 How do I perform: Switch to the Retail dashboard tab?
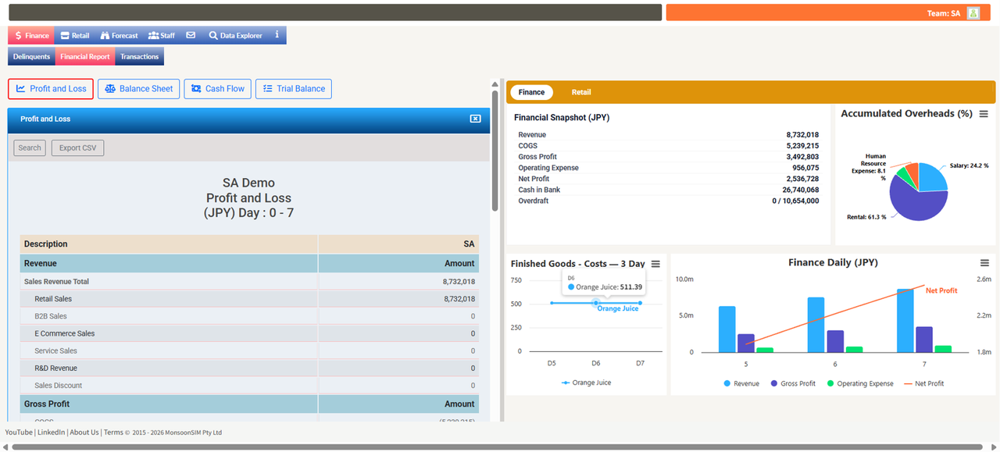point(581,92)
